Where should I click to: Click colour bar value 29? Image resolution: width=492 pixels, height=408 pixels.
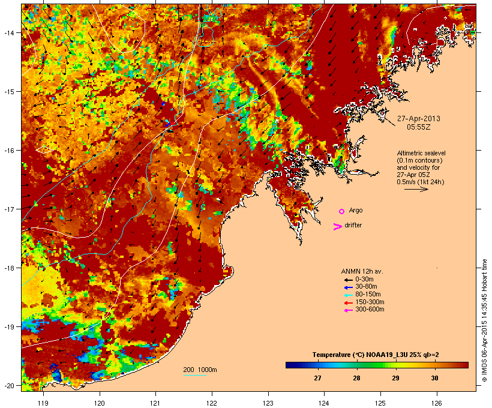(x=395, y=378)
